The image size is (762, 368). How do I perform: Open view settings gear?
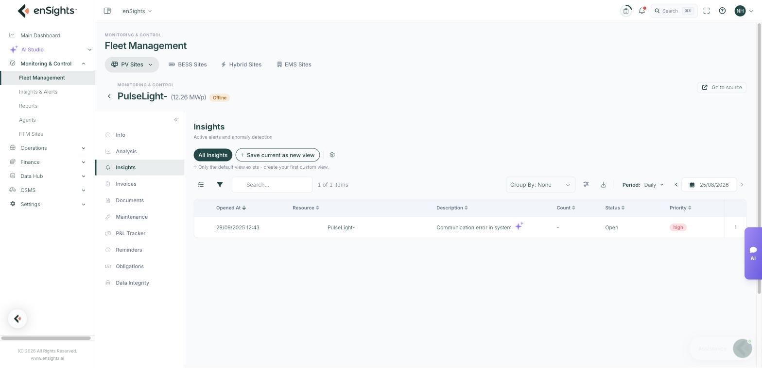click(x=332, y=155)
